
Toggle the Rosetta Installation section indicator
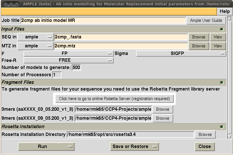(x=222, y=127)
